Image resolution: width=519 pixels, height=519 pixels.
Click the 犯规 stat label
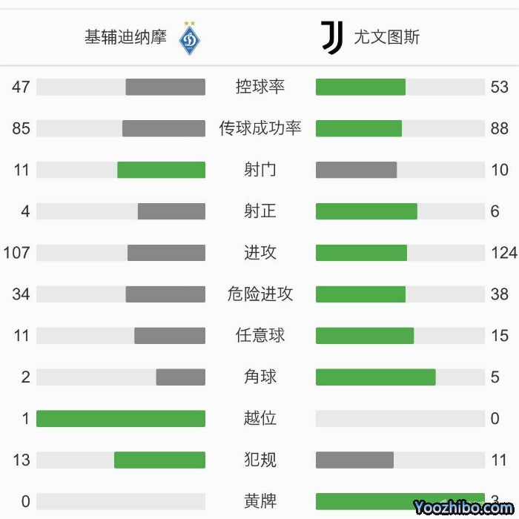pos(260,460)
